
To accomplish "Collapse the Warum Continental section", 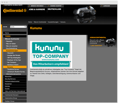I will point(15,39).
